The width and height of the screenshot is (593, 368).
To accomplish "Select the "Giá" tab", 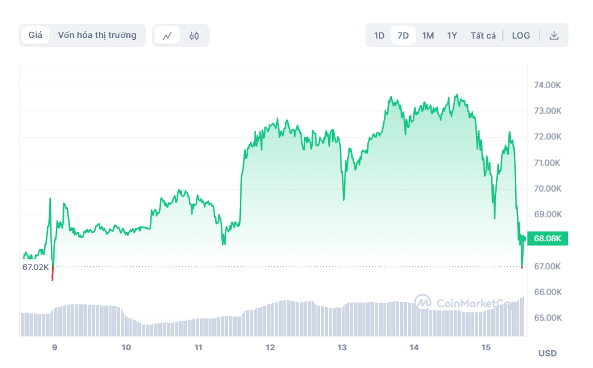I will point(34,35).
